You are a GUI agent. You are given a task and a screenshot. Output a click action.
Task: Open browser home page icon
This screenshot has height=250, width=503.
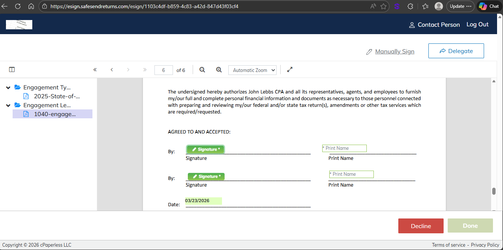tap(31, 6)
